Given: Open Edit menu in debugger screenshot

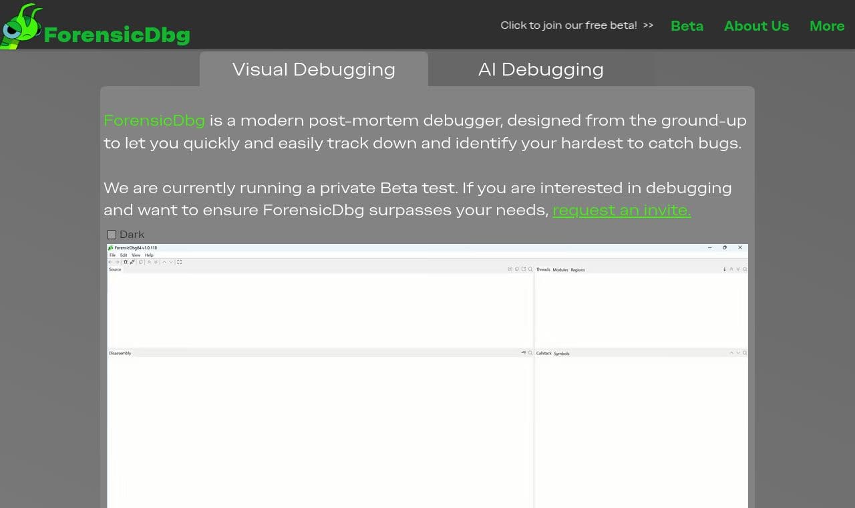Looking at the screenshot, I should pos(124,255).
